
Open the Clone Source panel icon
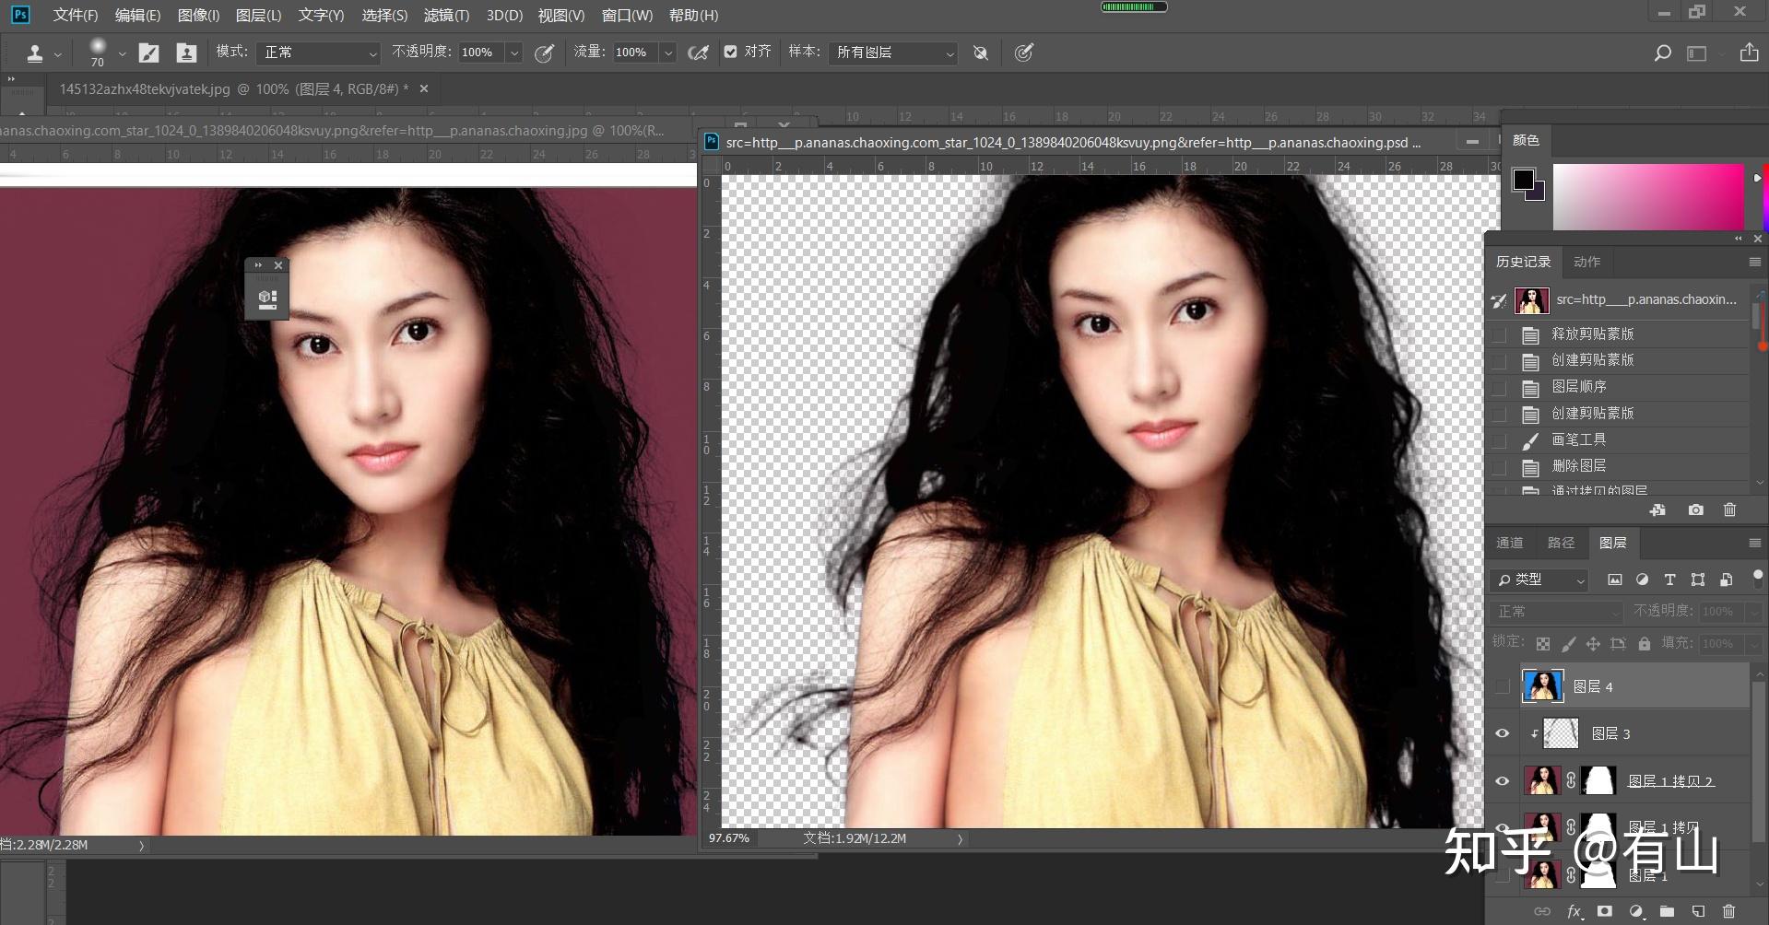[x=186, y=53]
